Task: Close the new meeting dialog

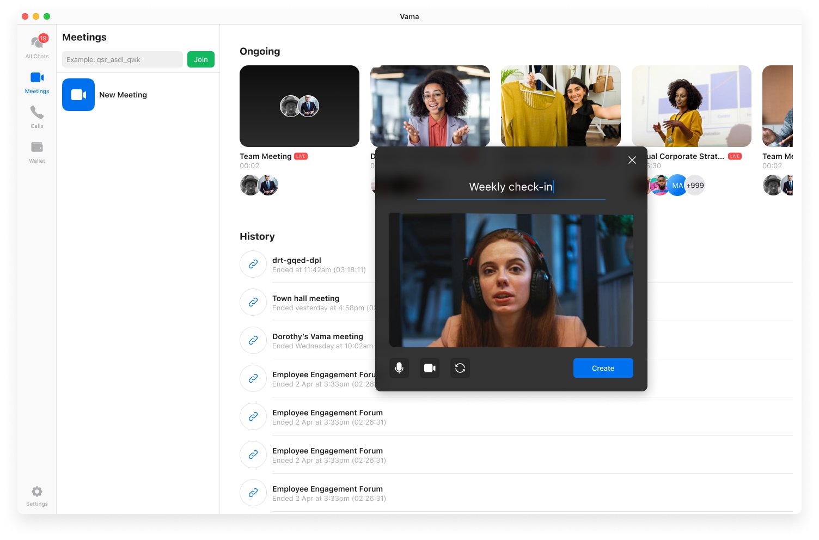Action: click(632, 160)
